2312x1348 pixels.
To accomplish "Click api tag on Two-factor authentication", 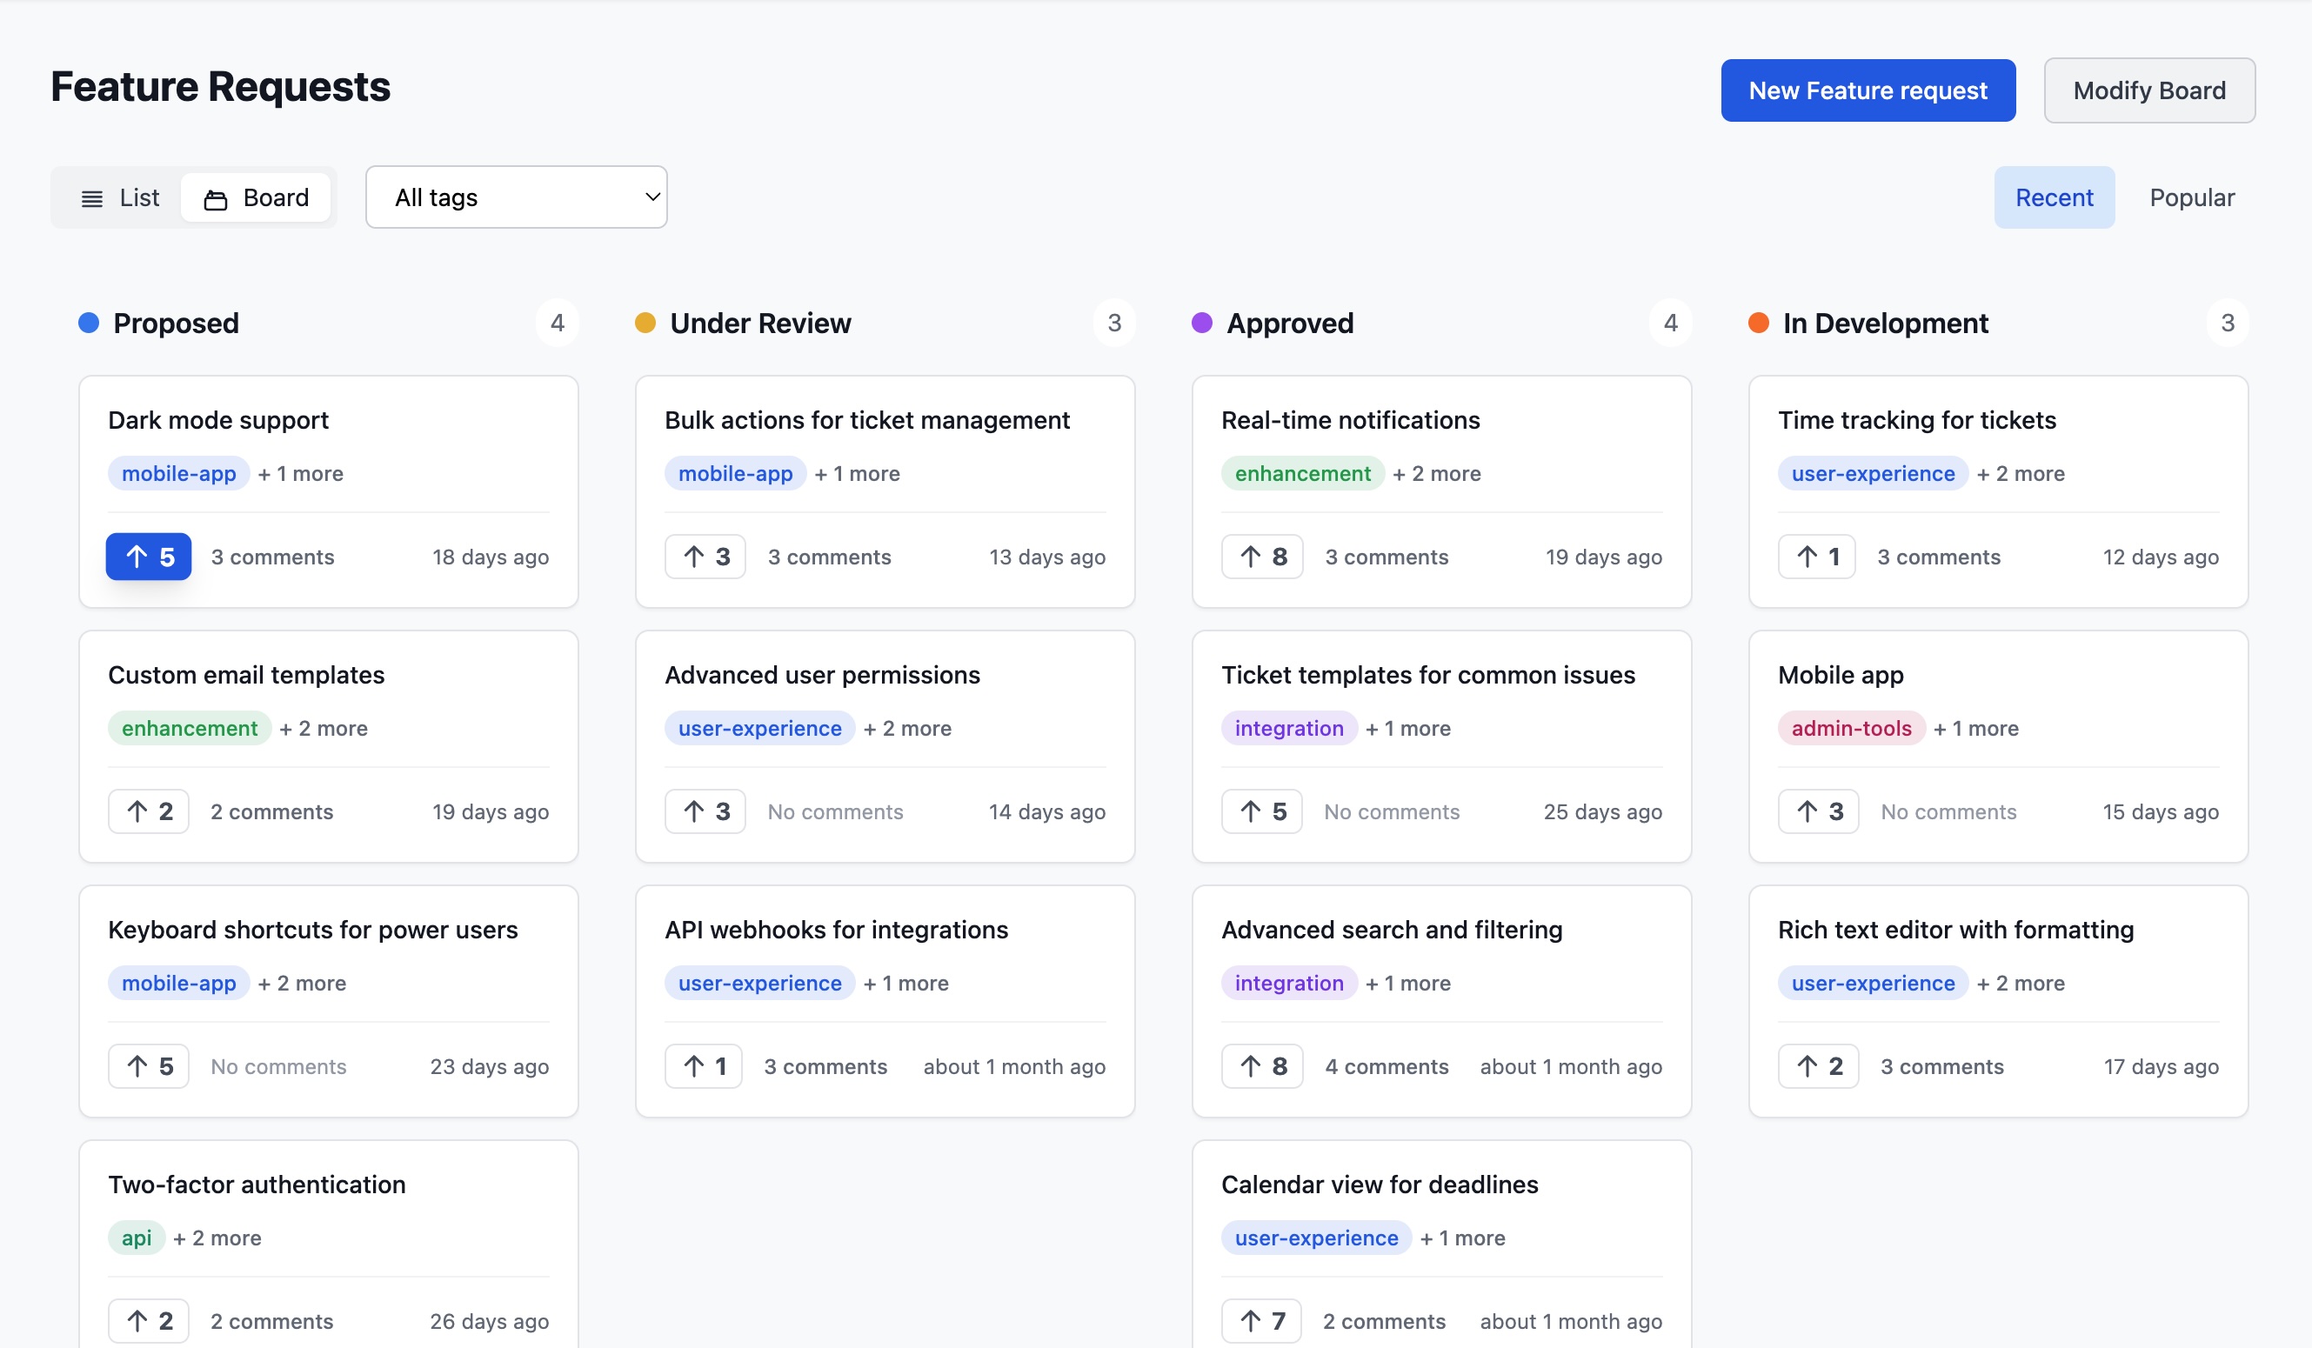I will tap(137, 1238).
